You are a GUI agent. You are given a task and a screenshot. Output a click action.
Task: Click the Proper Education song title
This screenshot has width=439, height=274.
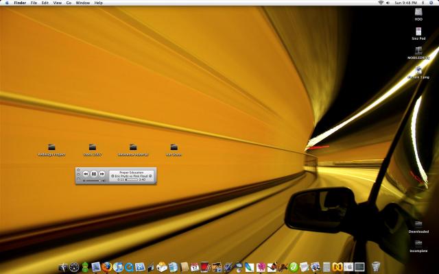tap(131, 173)
